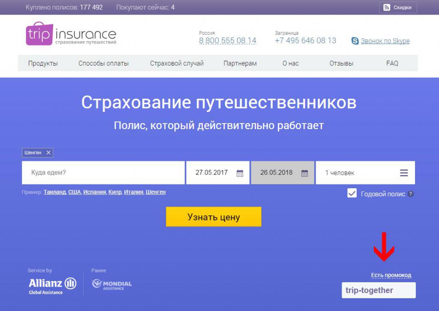This screenshot has height=311, width=439.
Task: Click the start date field 27.05.2017
Action: (218, 172)
